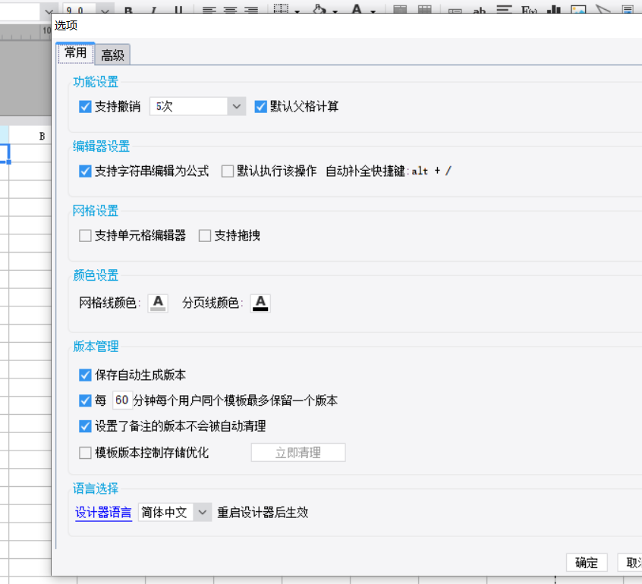
Task: Toggle the 默认父格计算 checkbox
Action: 260,107
